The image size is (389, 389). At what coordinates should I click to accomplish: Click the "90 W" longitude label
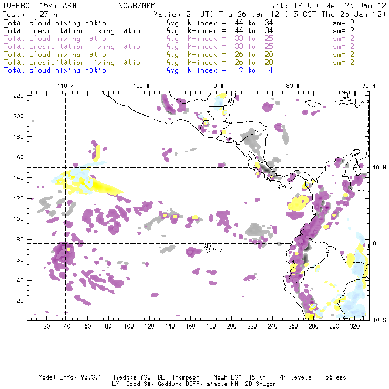click(217, 86)
